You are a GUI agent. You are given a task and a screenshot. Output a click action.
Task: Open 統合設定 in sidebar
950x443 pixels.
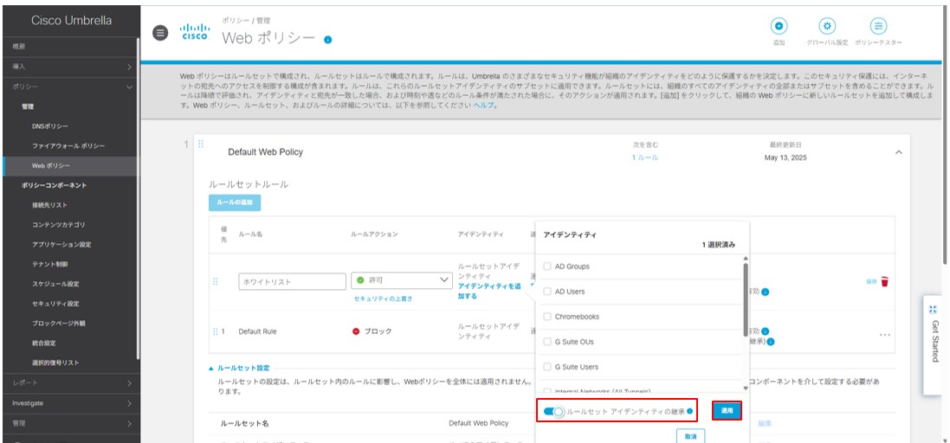[43, 343]
